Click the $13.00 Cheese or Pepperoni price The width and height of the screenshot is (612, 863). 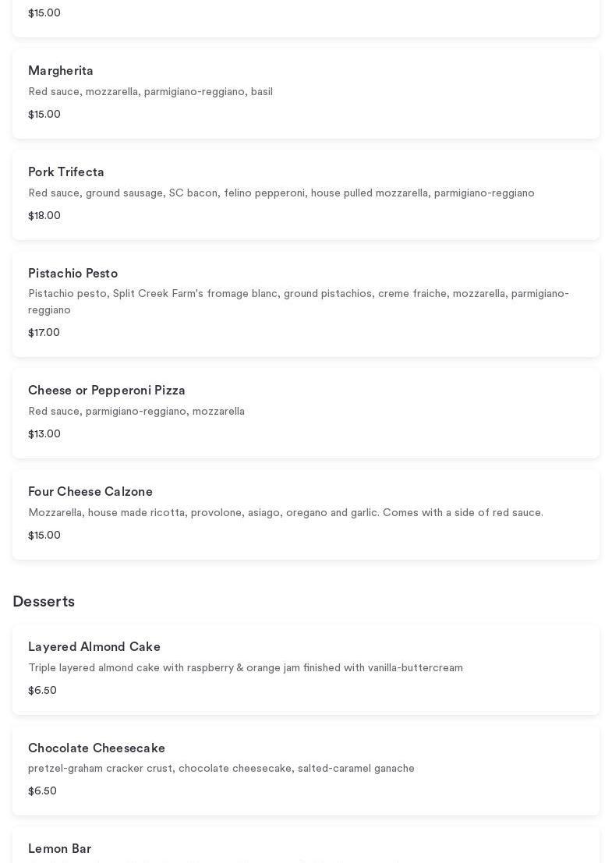click(x=44, y=434)
